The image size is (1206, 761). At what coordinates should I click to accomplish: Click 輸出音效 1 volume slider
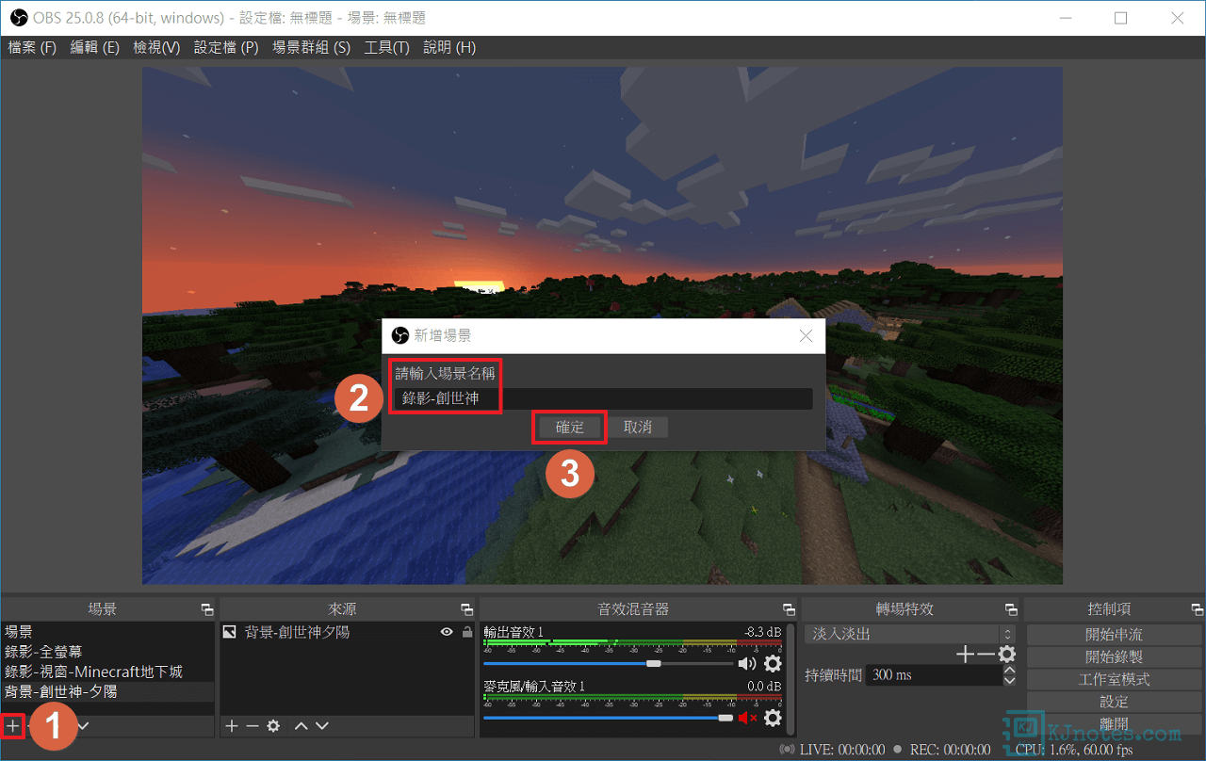pyautogui.click(x=608, y=664)
